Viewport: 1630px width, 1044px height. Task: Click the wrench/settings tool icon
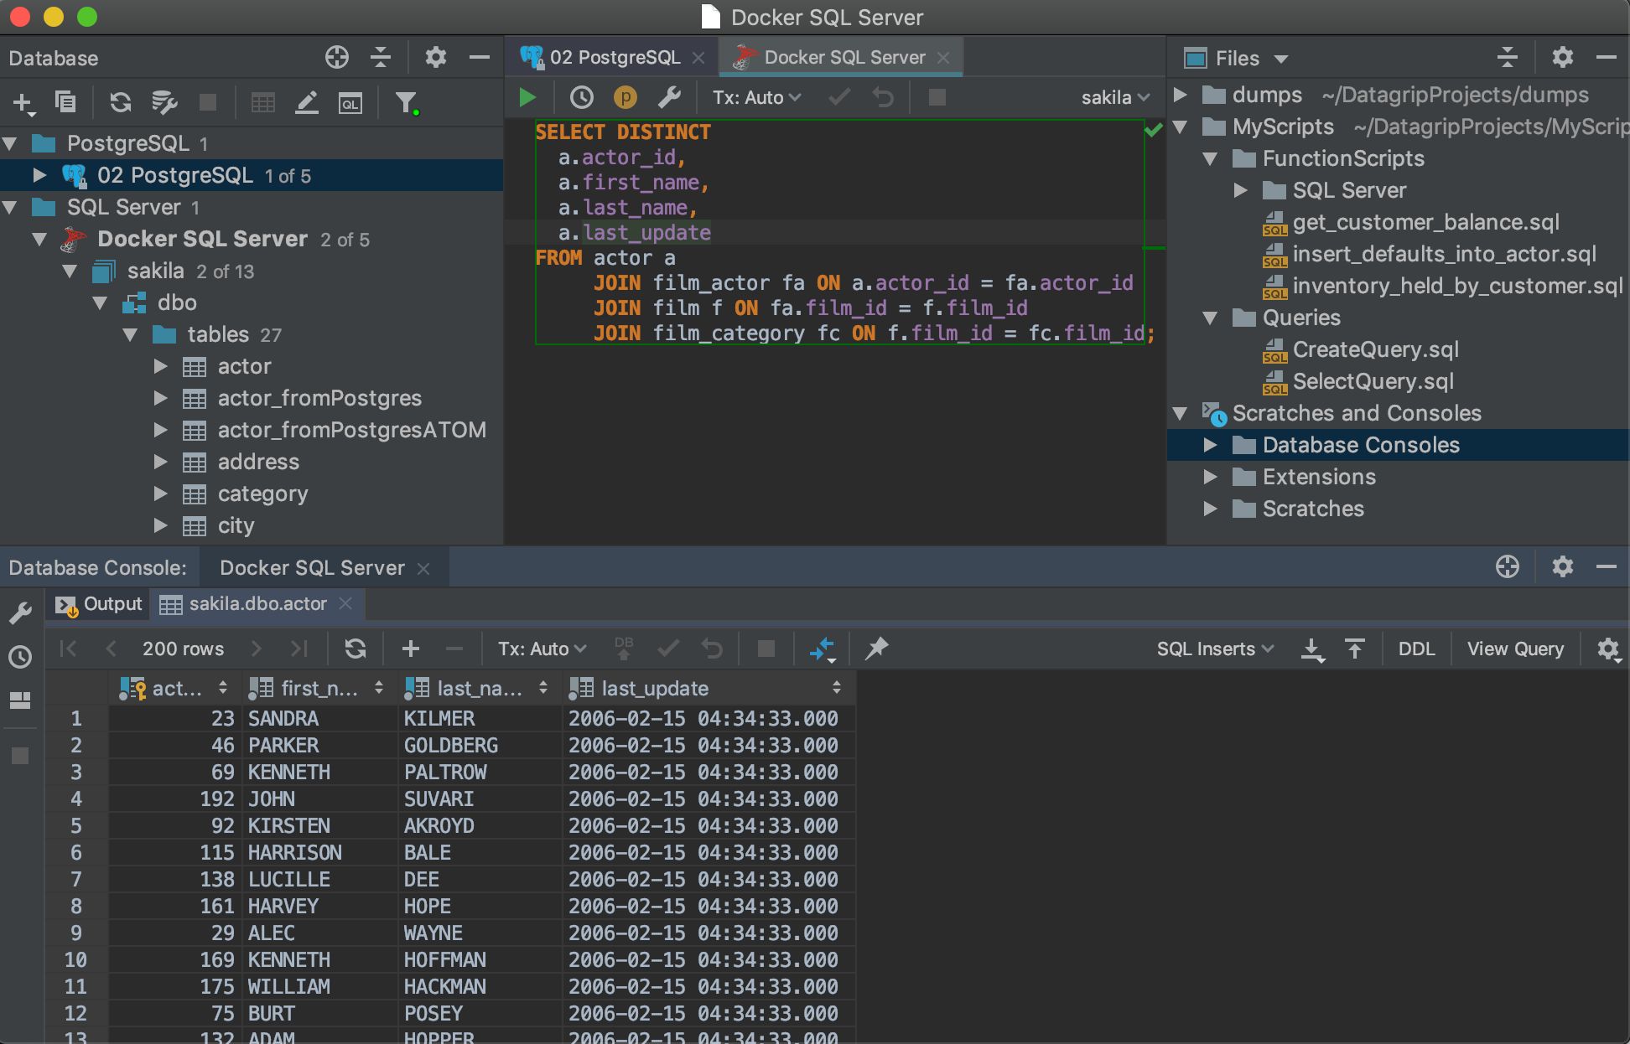tap(669, 96)
